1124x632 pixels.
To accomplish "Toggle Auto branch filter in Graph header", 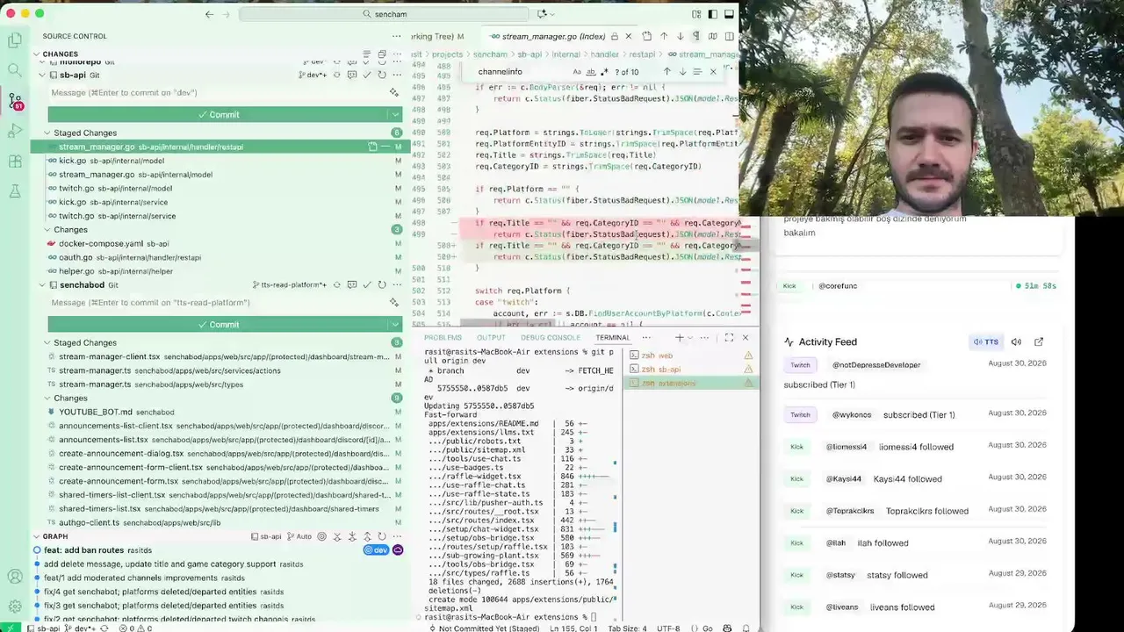I will (x=299, y=536).
